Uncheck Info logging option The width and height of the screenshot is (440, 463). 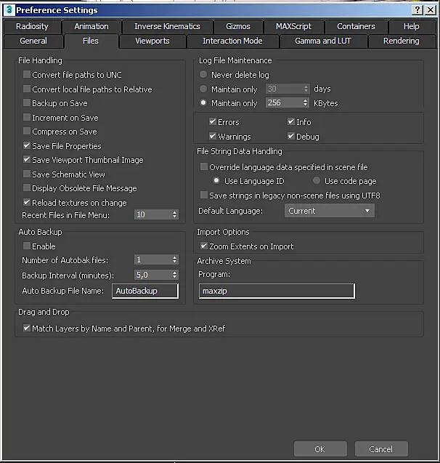click(x=291, y=121)
